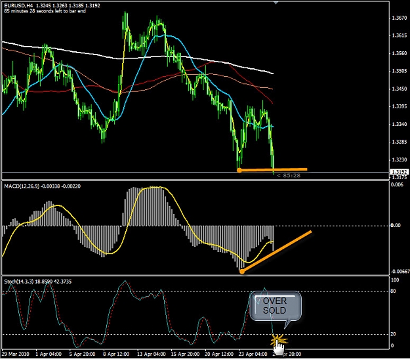Click the 1.3505 price axis label
410x359 pixels.
click(400, 71)
